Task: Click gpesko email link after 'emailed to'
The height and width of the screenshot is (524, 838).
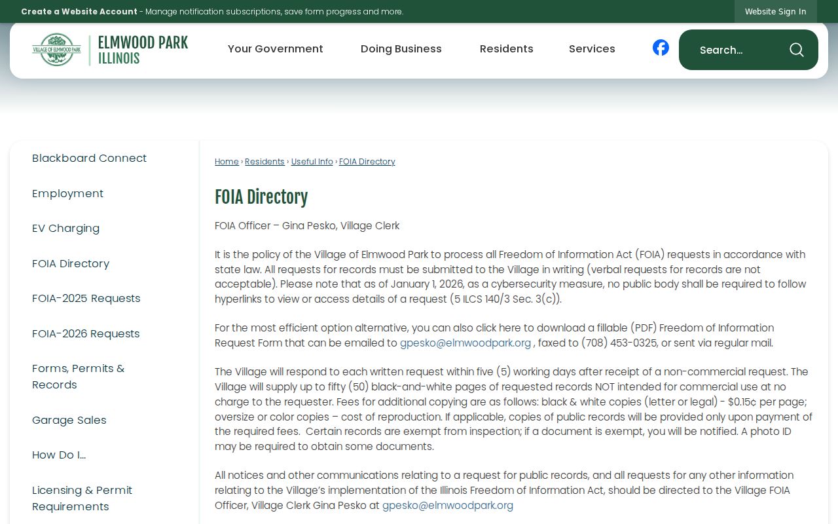Action: point(465,343)
